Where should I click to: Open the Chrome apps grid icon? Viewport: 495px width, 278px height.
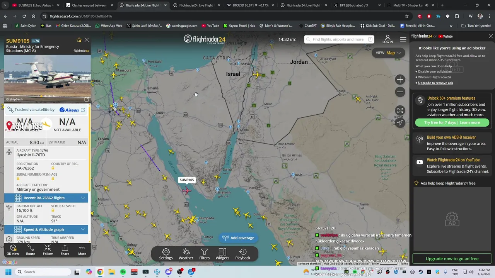(5, 26)
